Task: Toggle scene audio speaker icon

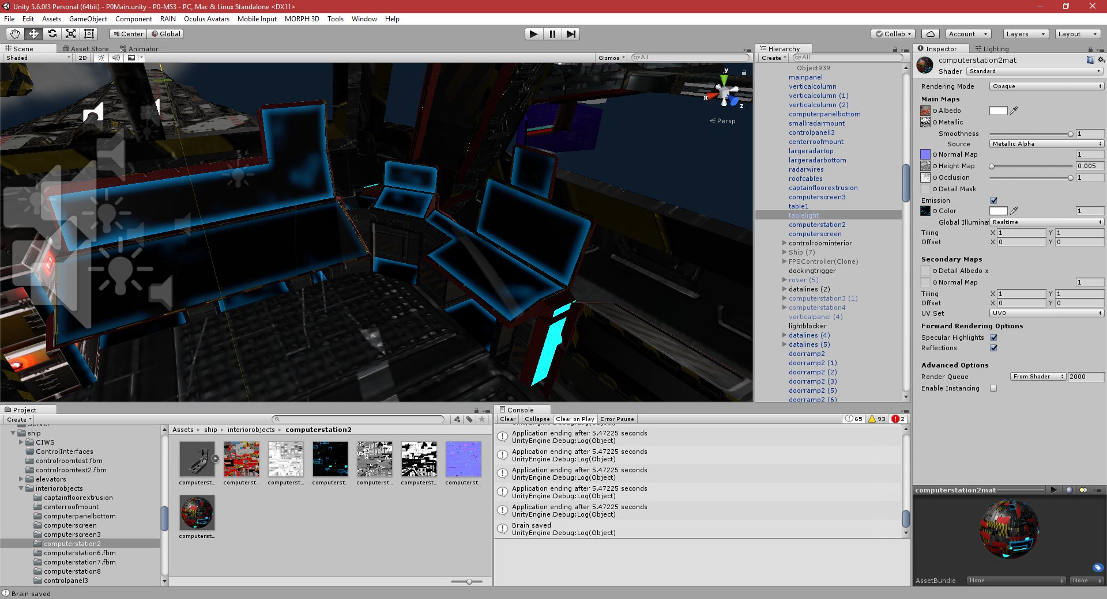Action: click(116, 58)
